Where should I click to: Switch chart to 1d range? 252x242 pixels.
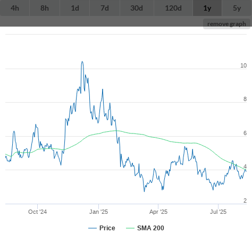click(75, 8)
